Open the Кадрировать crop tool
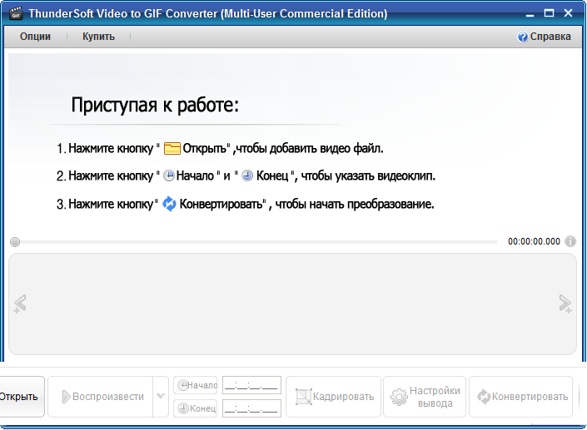Viewport: 587px width, 430px height. [334, 397]
